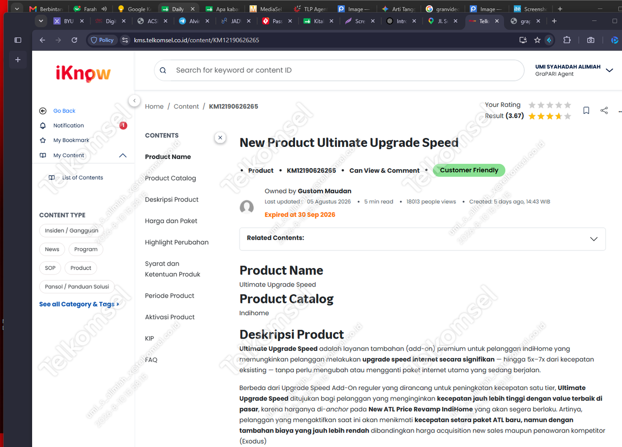The width and height of the screenshot is (622, 447).
Task: Jump to Deskripsi Product in the contents list
Action: [x=172, y=199]
